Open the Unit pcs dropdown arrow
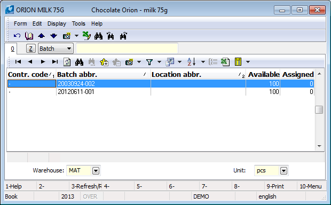 pos(283,171)
